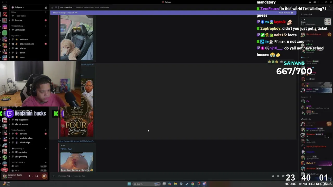Screen dimensions: 333x187
Task: Add channel to Important category
Action: tap(46, 36)
